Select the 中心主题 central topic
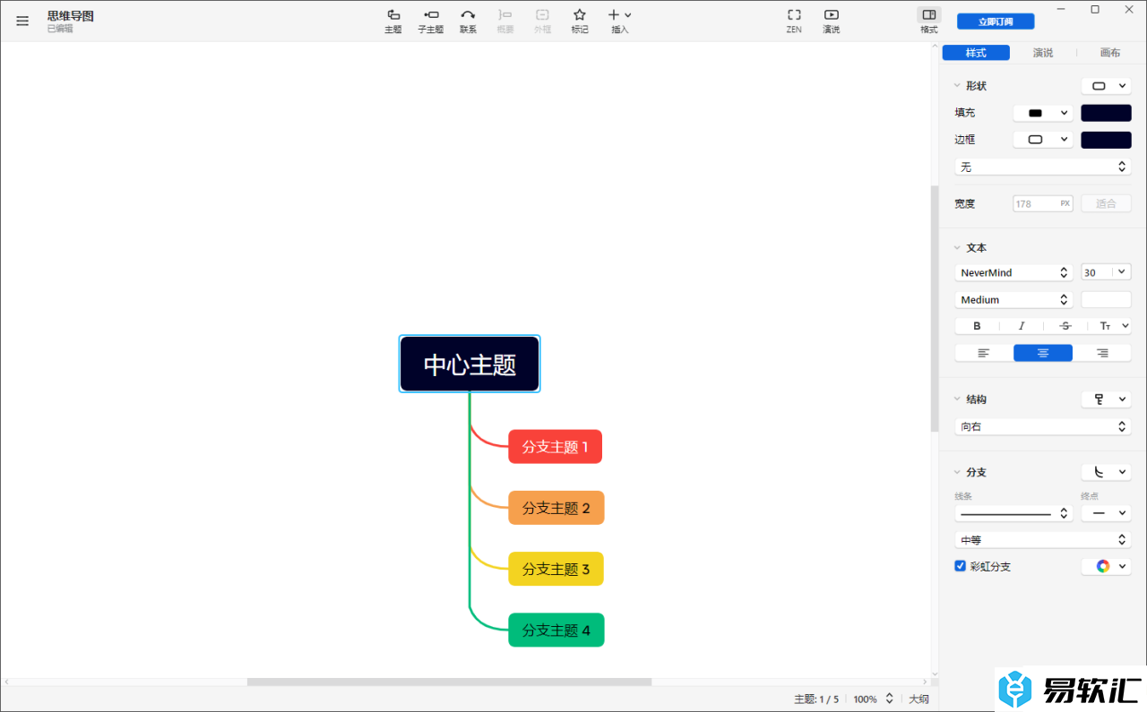Image resolution: width=1147 pixels, height=712 pixels. (470, 364)
